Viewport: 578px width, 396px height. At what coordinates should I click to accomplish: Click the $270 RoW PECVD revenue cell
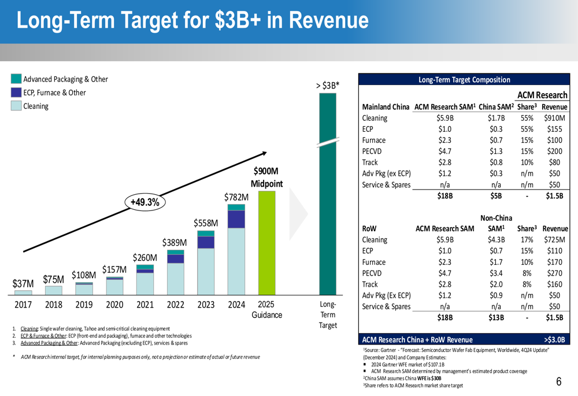point(554,273)
